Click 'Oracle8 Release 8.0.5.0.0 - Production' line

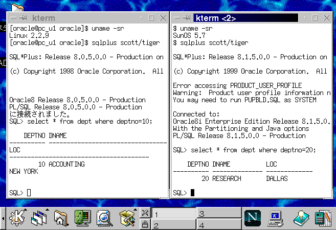point(77,100)
